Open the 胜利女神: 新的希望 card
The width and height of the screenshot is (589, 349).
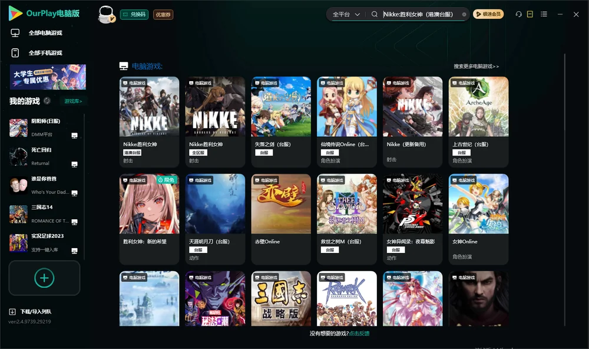point(149,219)
